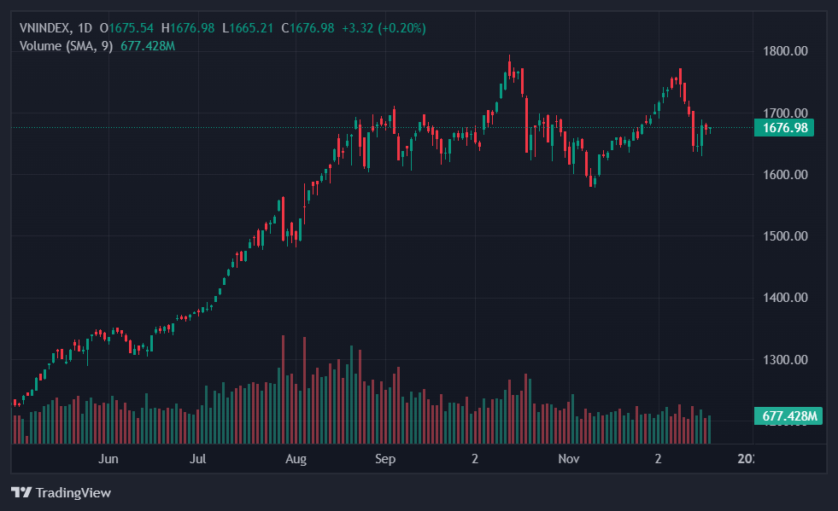Click the 677.428M value in volume legend
The width and height of the screenshot is (838, 511).
click(x=148, y=45)
